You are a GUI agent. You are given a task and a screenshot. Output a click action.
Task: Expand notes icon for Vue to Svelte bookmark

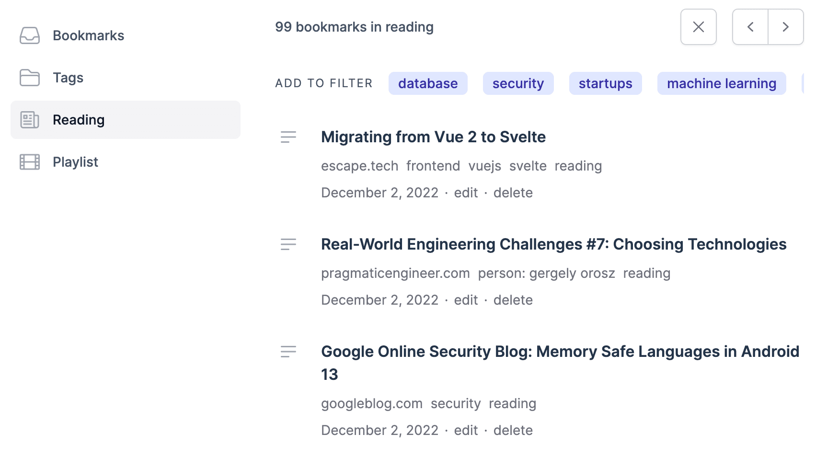click(288, 137)
